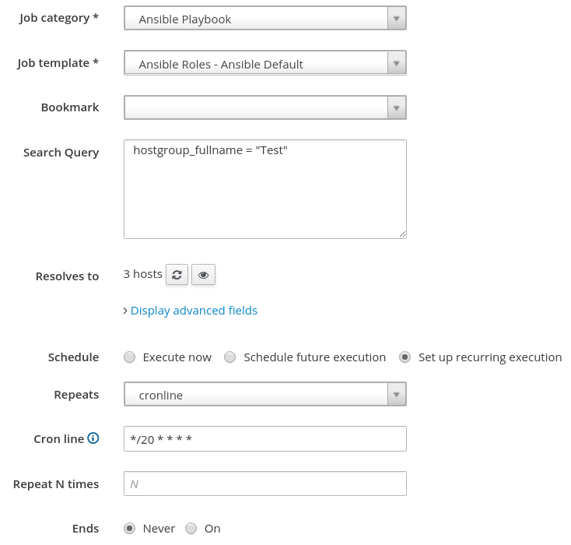Open the Ansible Roles template dropdown
This screenshot has width=571, height=545.
(257, 64)
